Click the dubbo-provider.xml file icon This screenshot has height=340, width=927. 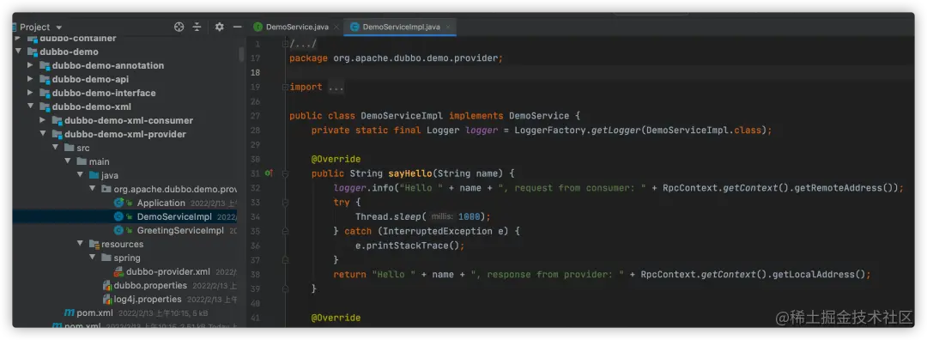[118, 272]
